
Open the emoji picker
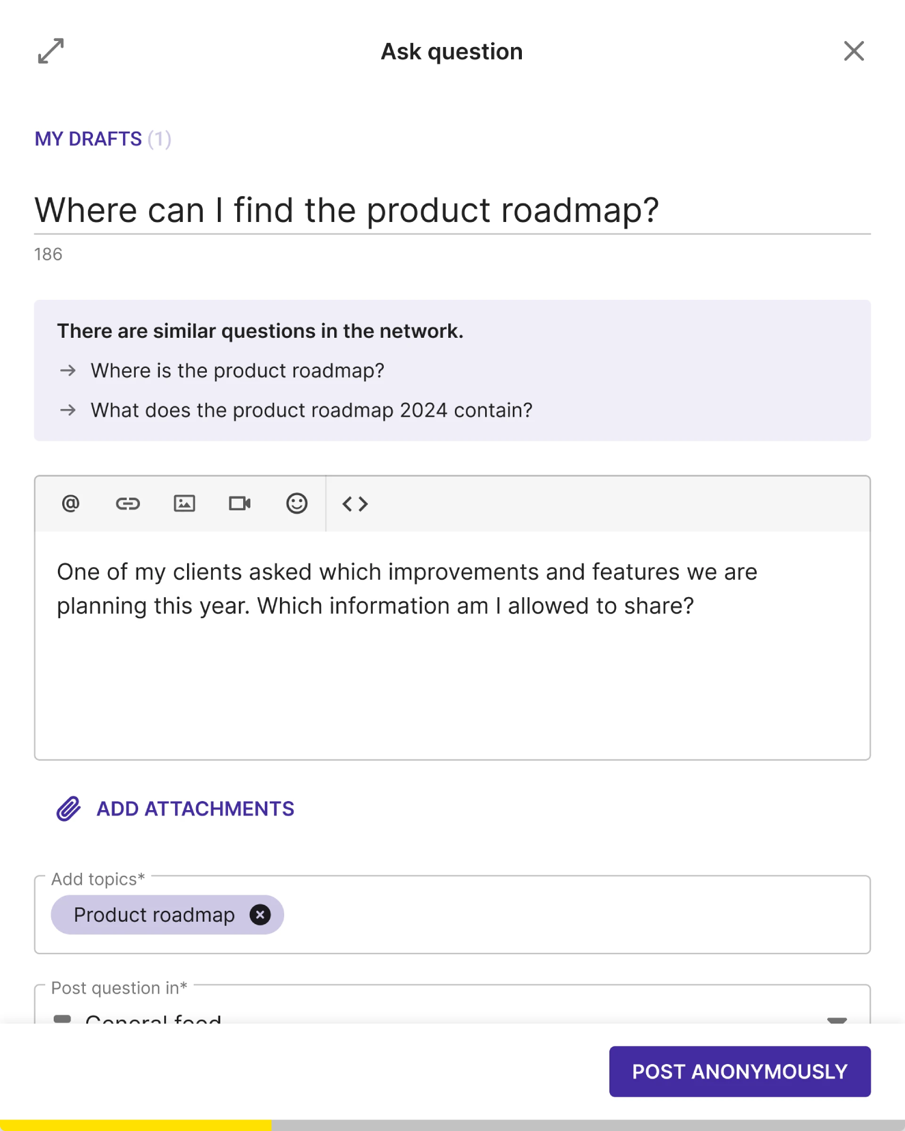[297, 504]
